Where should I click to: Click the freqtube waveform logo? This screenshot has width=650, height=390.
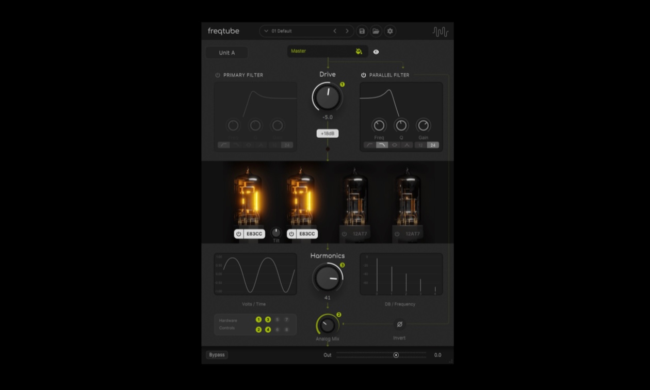tap(441, 31)
